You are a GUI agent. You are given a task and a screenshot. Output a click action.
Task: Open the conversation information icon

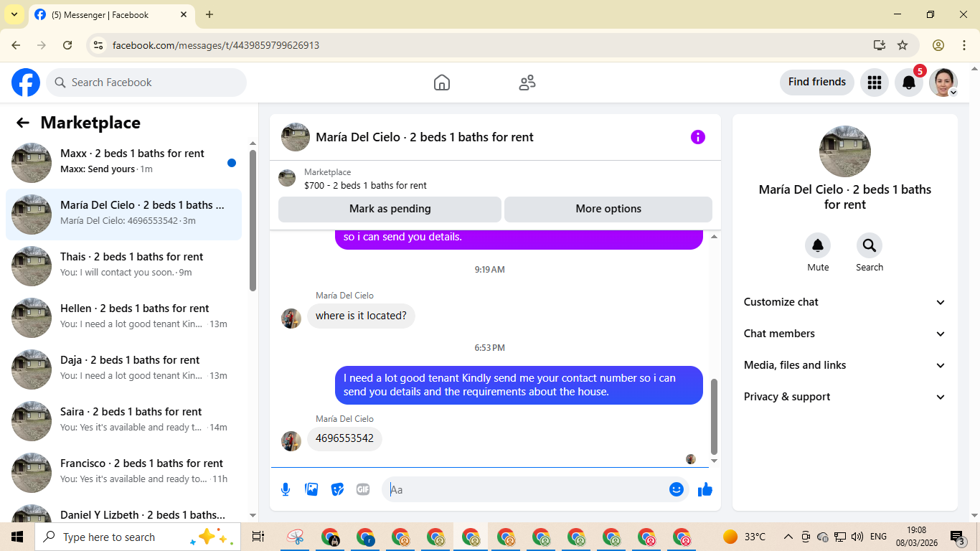(698, 137)
